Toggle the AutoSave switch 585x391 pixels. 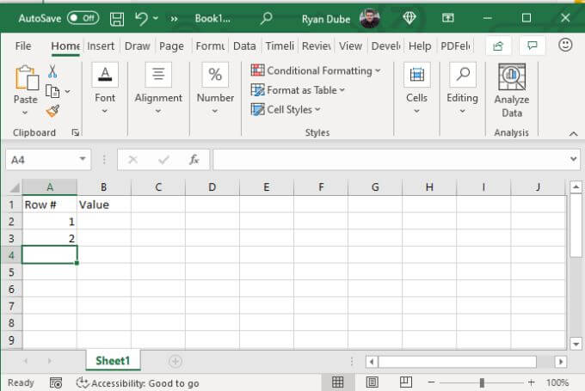tap(83, 18)
